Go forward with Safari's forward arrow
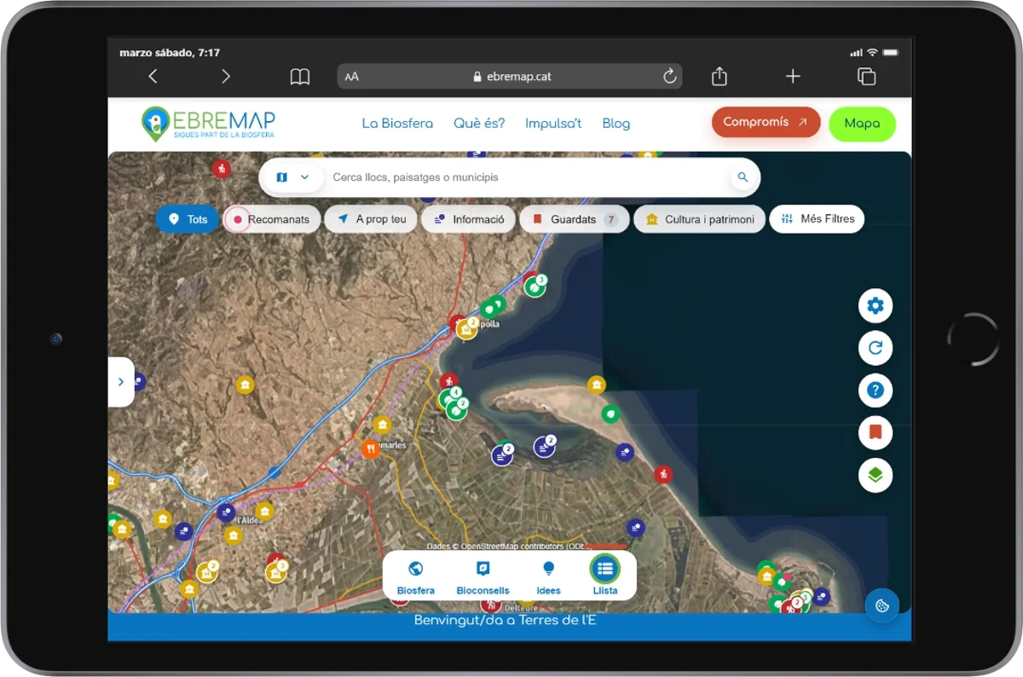 pyautogui.click(x=226, y=77)
